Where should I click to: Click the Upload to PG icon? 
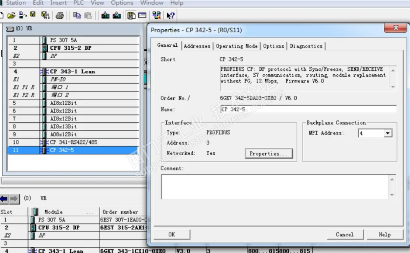pos(117,15)
